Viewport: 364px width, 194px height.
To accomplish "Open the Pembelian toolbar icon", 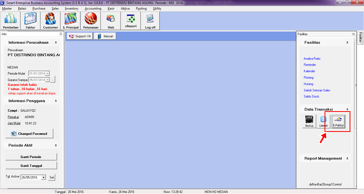I will tap(11, 21).
